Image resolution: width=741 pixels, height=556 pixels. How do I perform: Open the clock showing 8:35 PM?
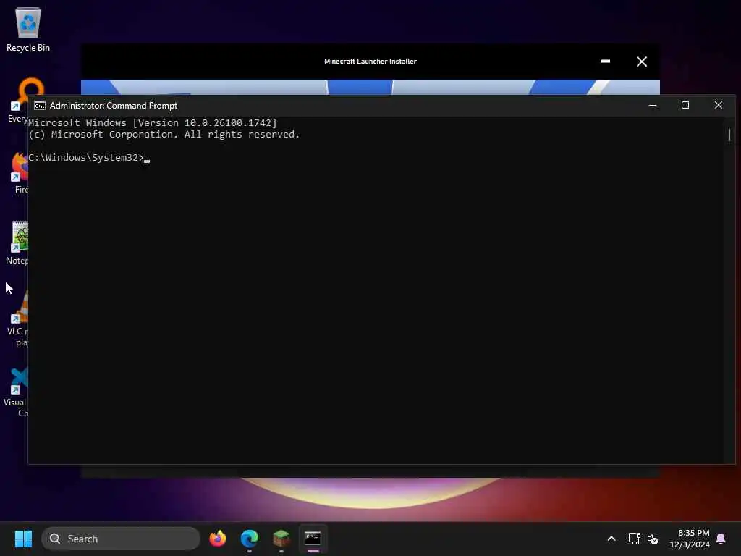pyautogui.click(x=690, y=539)
